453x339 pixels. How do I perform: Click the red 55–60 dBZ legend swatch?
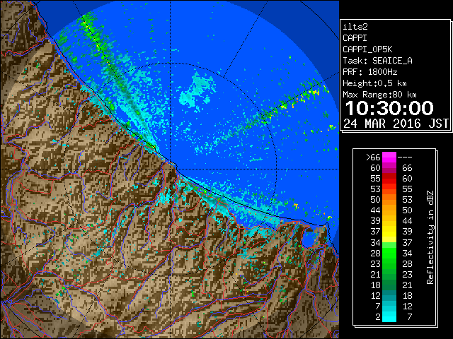[x=389, y=179]
